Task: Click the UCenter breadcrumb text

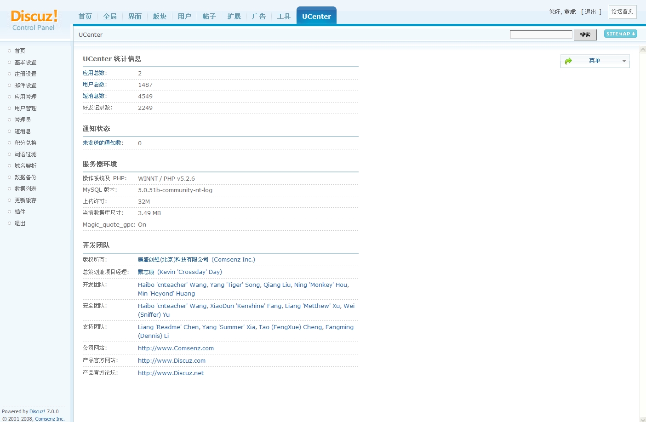Action: coord(91,35)
